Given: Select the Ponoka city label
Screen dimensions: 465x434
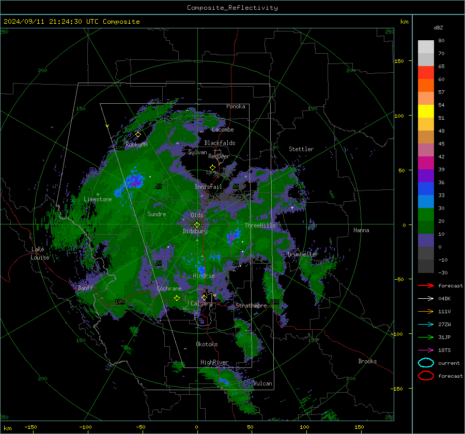Looking at the screenshot, I should point(236,106).
